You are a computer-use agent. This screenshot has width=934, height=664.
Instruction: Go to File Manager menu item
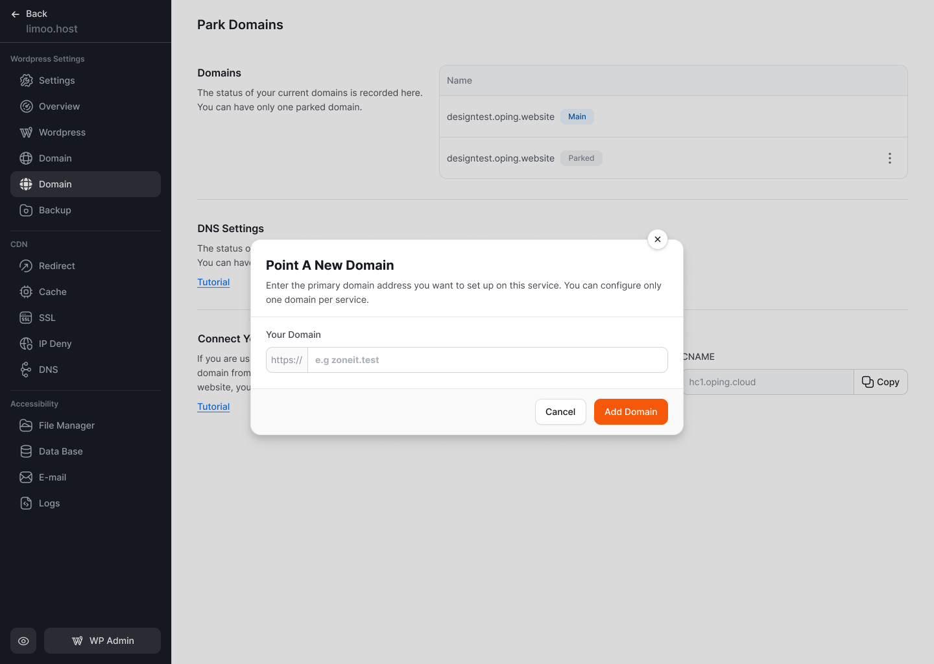point(86,425)
